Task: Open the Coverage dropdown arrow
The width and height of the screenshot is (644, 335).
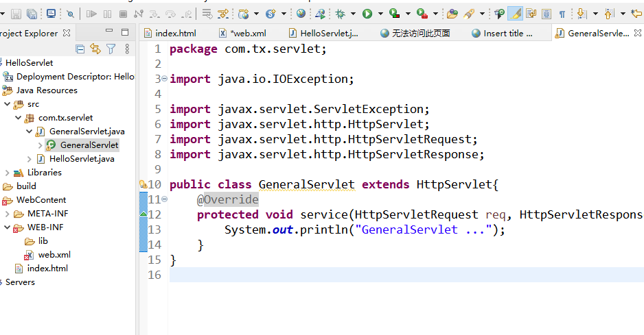Action: (408, 14)
